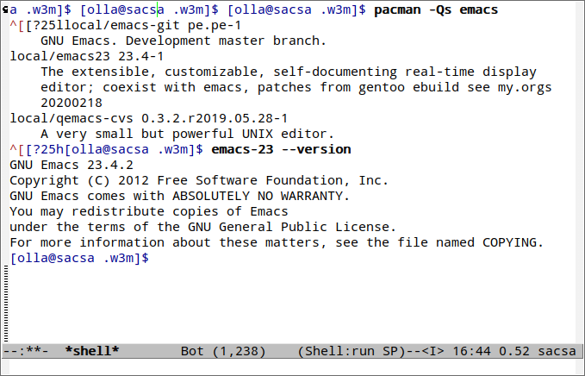Click the *shell* buffer name in mode line
Image resolution: width=585 pixels, height=376 pixels.
click(x=92, y=351)
